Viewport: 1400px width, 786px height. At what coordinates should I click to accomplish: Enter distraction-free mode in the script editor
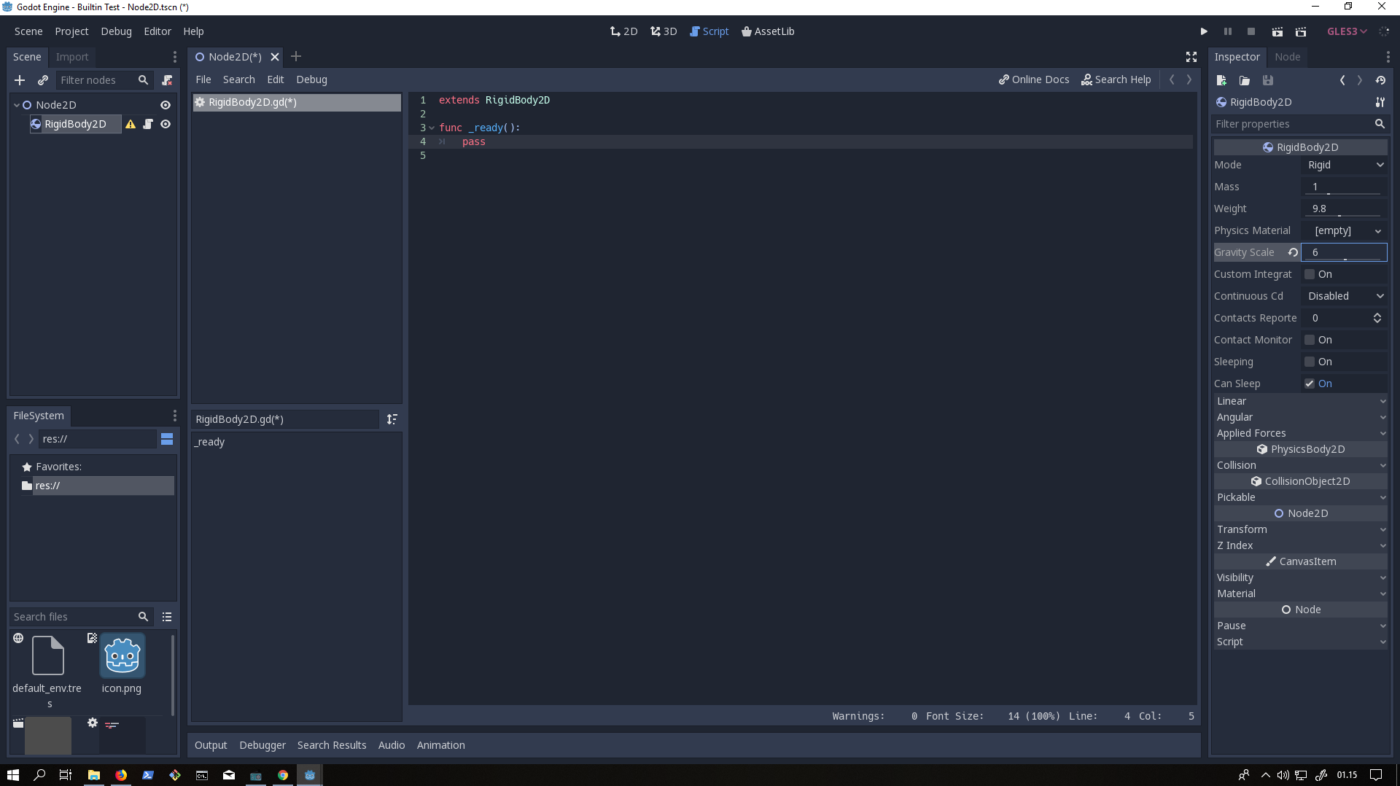click(x=1191, y=57)
